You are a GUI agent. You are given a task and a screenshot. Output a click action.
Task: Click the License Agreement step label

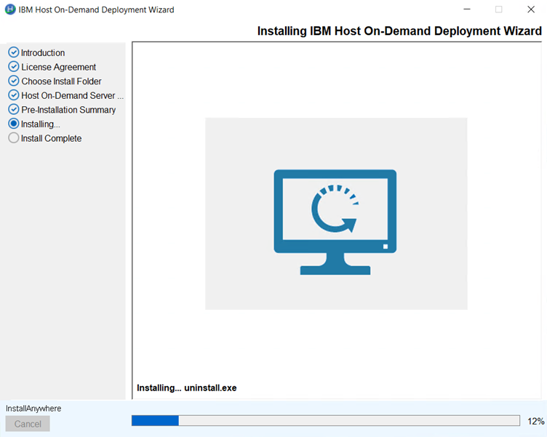tap(58, 67)
